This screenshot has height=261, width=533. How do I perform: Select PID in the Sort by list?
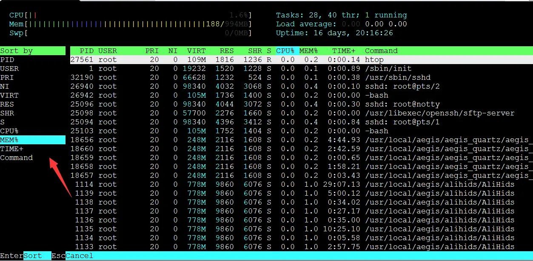pyautogui.click(x=8, y=59)
